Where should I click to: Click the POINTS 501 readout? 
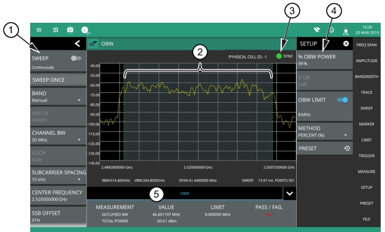point(284,180)
